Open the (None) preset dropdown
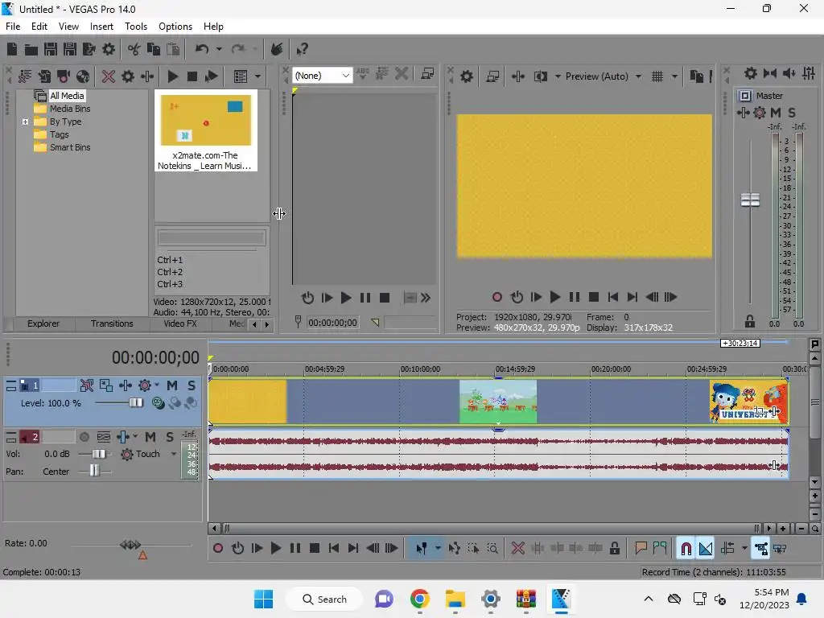Image resolution: width=824 pixels, height=618 pixels. [x=322, y=76]
